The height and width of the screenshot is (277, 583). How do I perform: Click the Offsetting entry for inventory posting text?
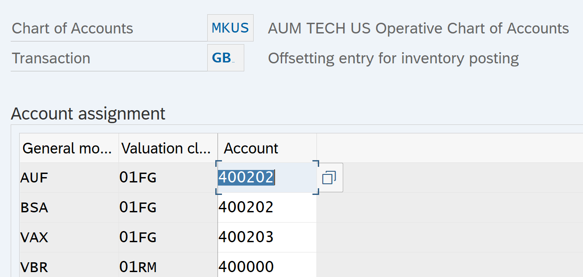(x=393, y=58)
